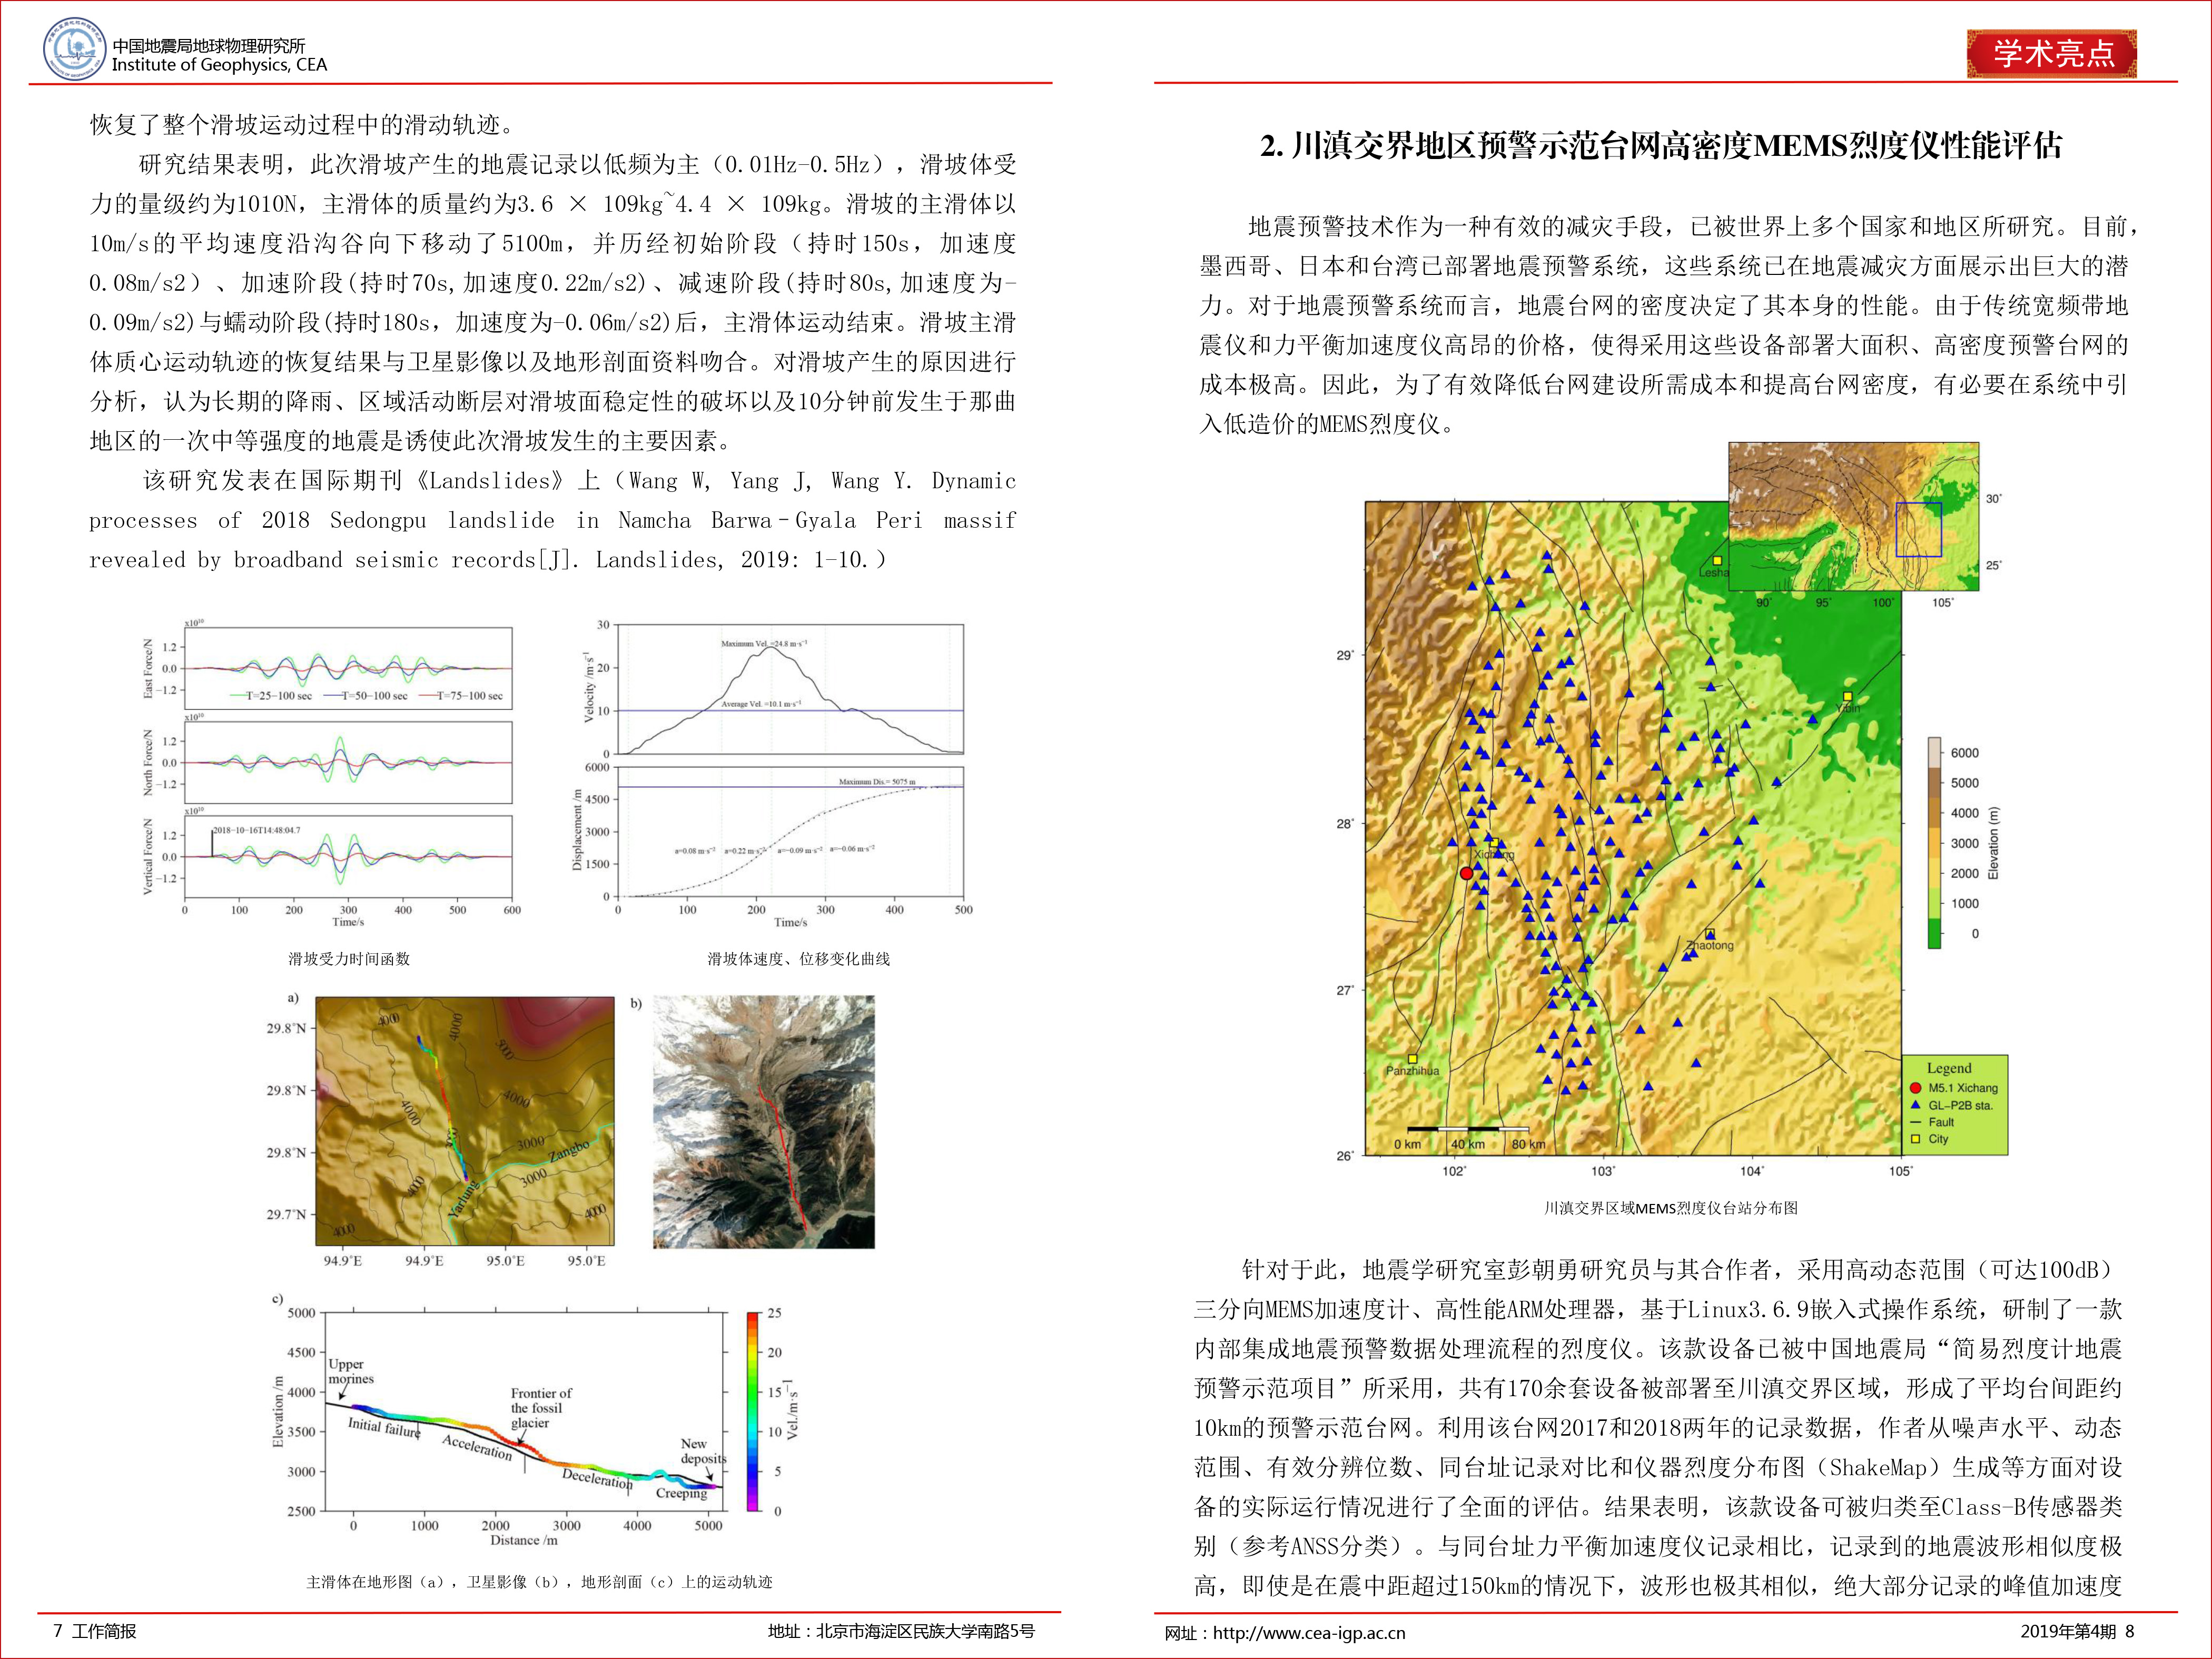Click the Elevation color scale bar
The height and width of the screenshot is (1659, 2212).
[1934, 843]
